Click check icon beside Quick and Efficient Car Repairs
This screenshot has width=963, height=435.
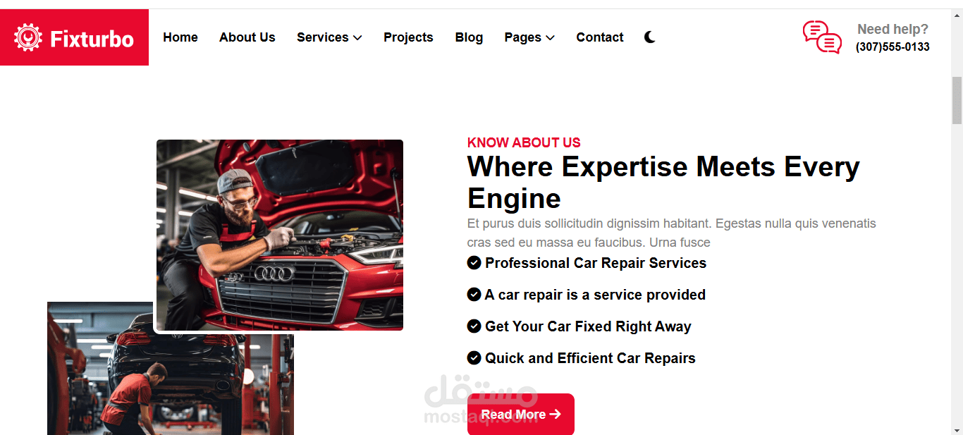pyautogui.click(x=474, y=357)
